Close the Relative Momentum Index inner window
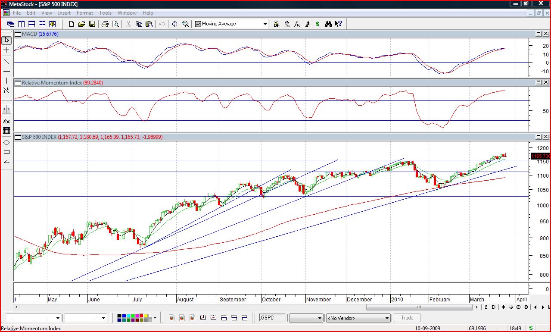The height and width of the screenshot is (332, 551). (x=546, y=82)
